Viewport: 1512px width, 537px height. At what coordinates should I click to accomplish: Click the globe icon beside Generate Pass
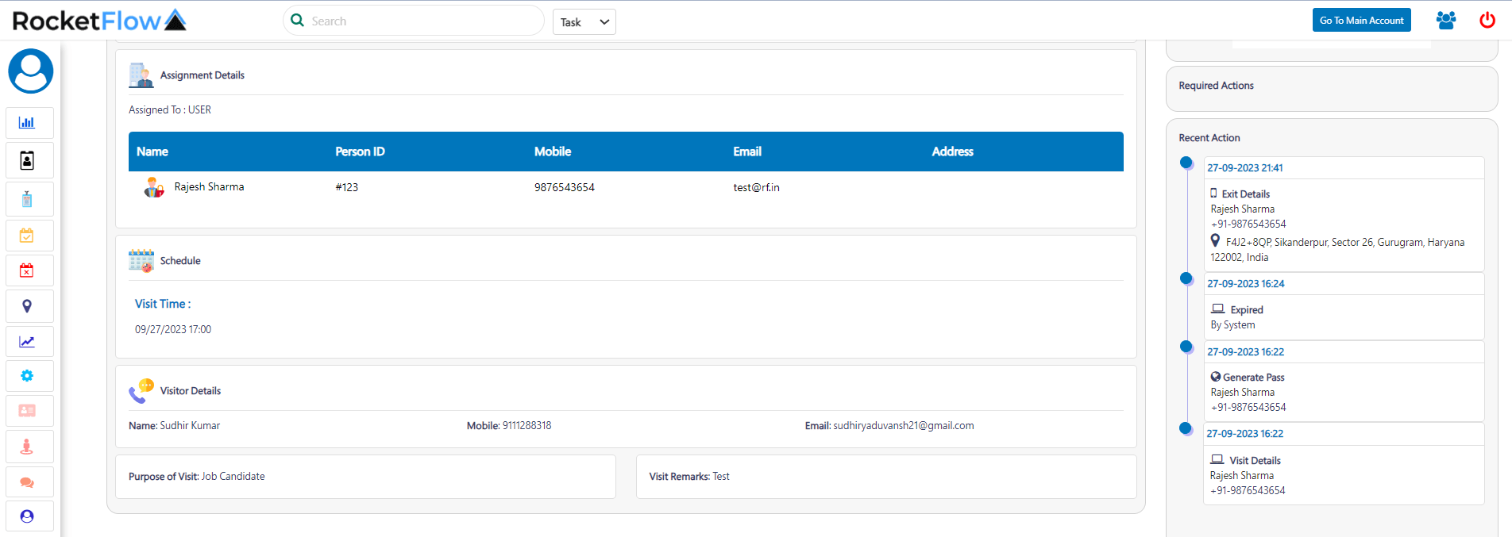tap(1216, 377)
